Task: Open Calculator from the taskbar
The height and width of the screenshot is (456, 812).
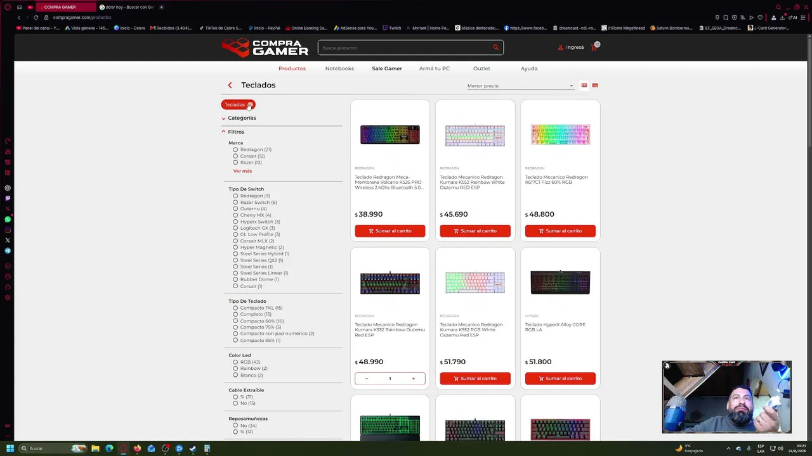Action: [x=207, y=448]
